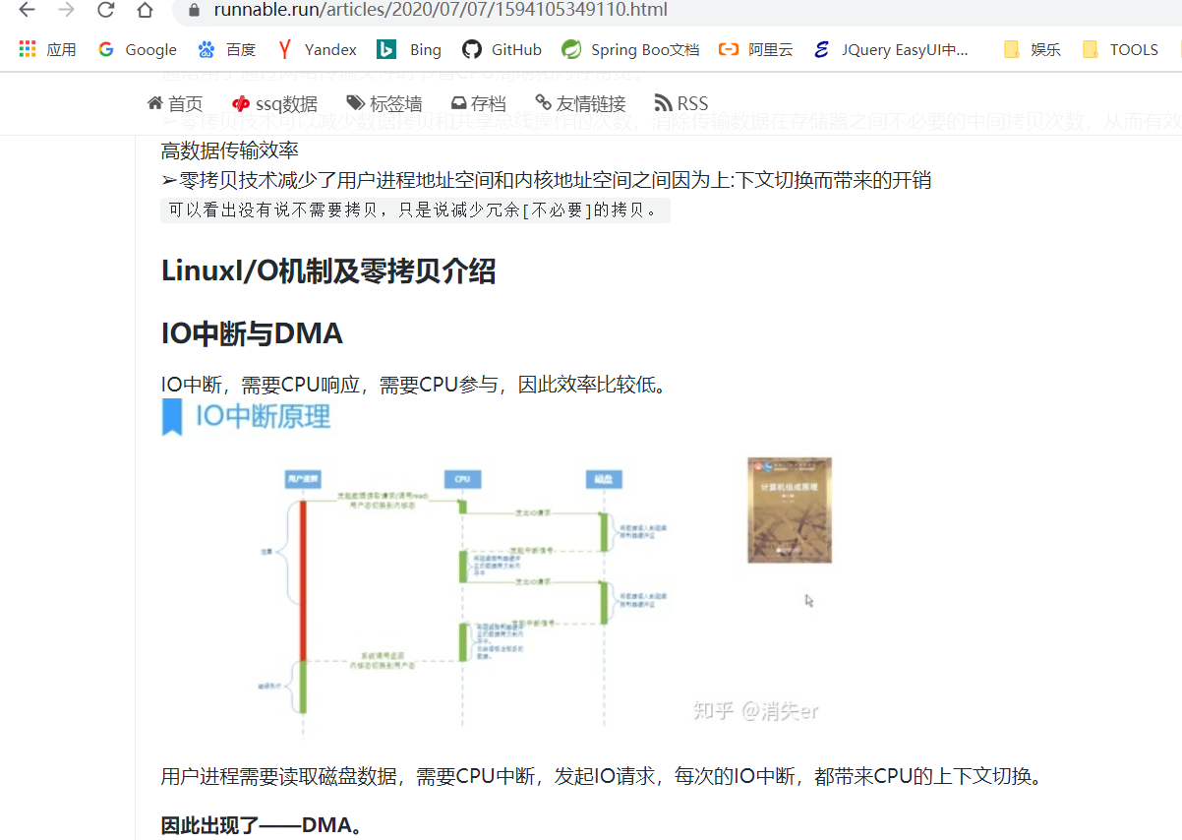Click the house icon beside 首页
1182x840 pixels.
click(x=155, y=103)
